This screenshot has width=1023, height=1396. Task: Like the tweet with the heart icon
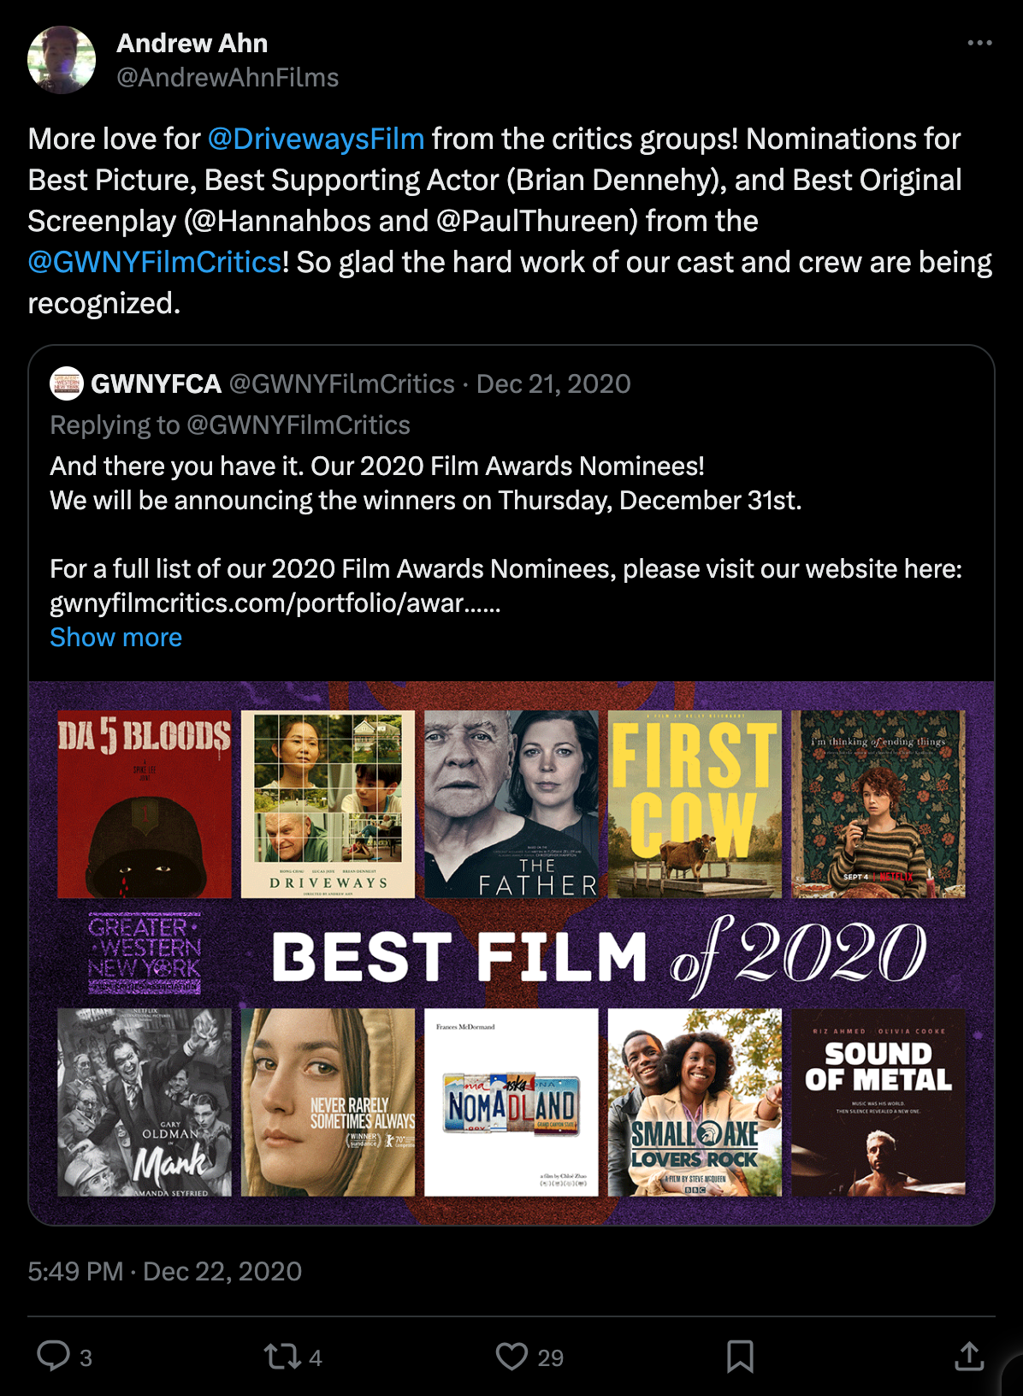[511, 1357]
